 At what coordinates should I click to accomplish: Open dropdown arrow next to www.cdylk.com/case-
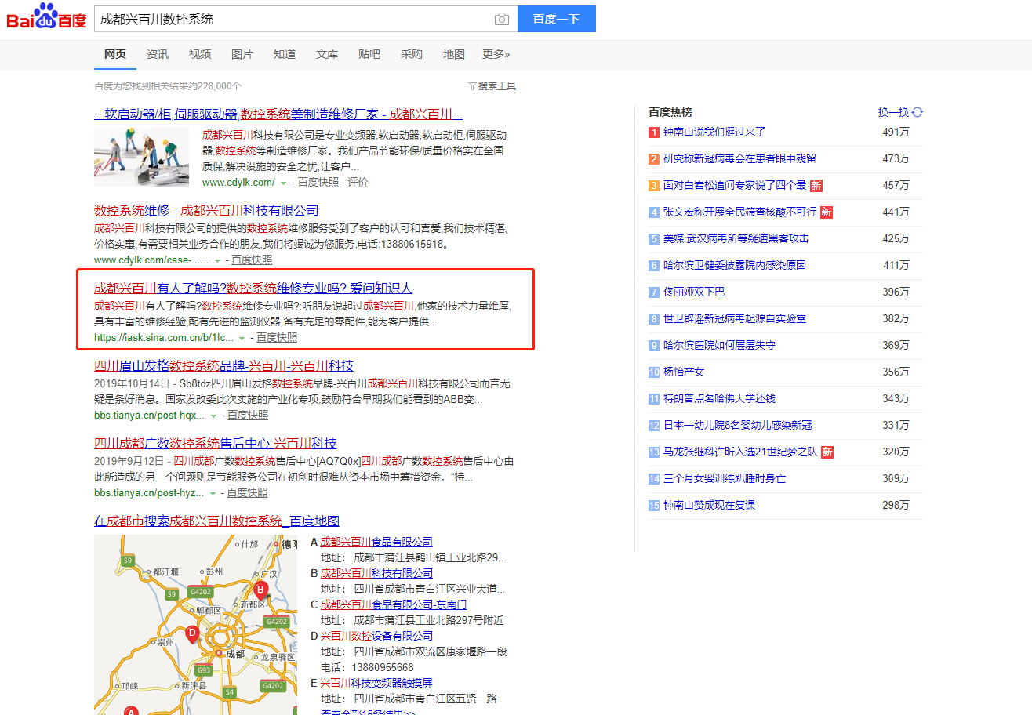[217, 260]
